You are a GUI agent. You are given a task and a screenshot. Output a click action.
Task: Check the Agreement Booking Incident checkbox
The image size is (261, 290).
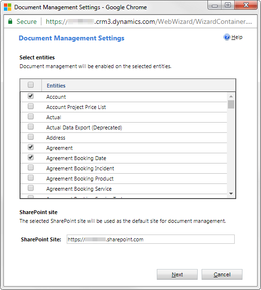click(31, 167)
